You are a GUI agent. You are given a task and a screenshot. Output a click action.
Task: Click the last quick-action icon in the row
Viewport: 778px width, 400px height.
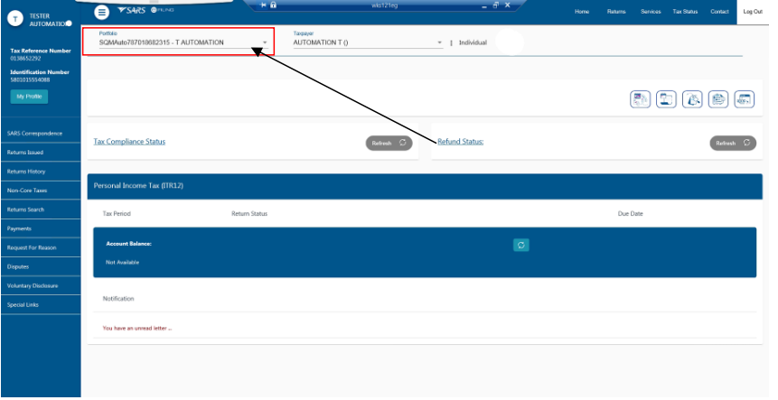pos(745,100)
